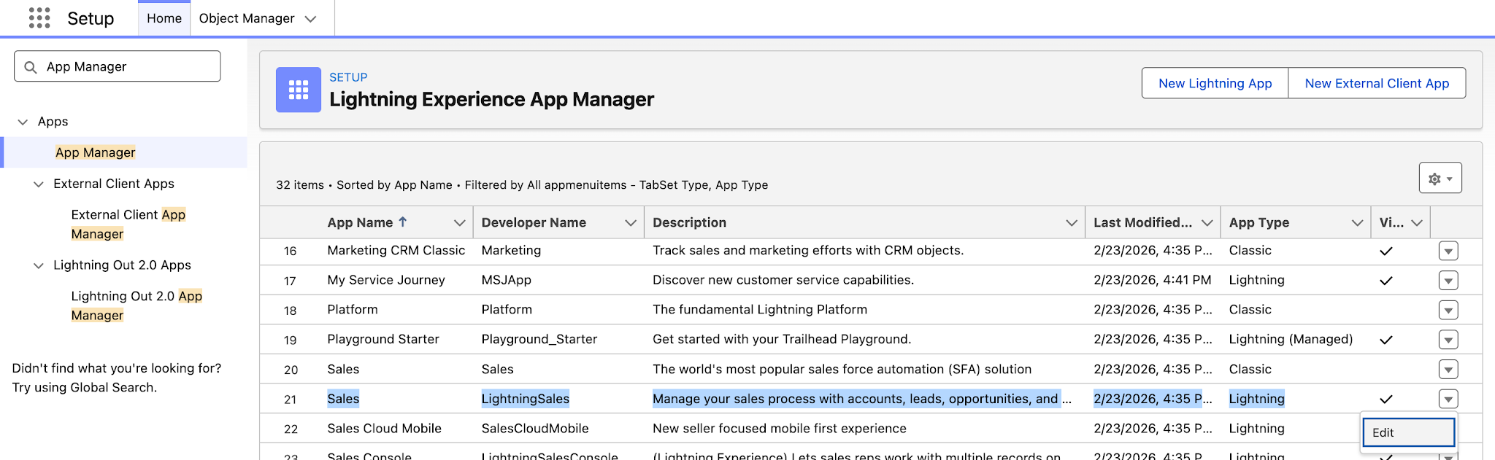Screen dimensions: 1495x460
Task: Sort by the App Name column header
Action: coord(360,222)
